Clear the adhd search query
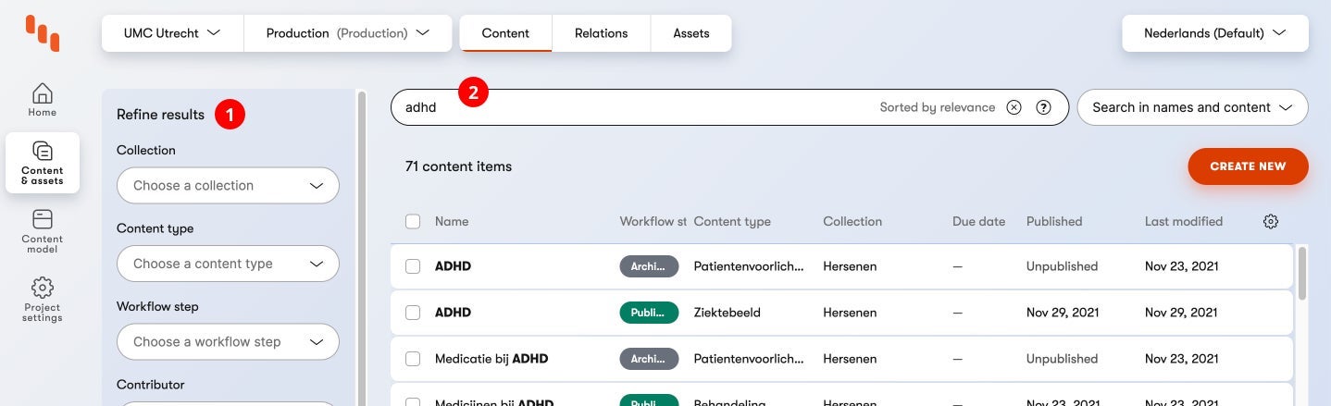 pos(1014,107)
